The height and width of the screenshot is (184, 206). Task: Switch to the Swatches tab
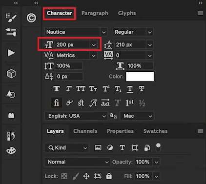tap(155, 131)
